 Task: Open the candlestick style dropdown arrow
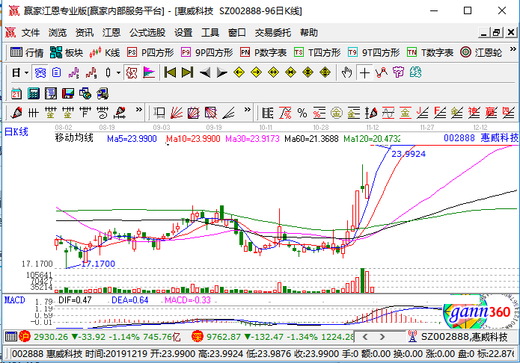click(118, 72)
